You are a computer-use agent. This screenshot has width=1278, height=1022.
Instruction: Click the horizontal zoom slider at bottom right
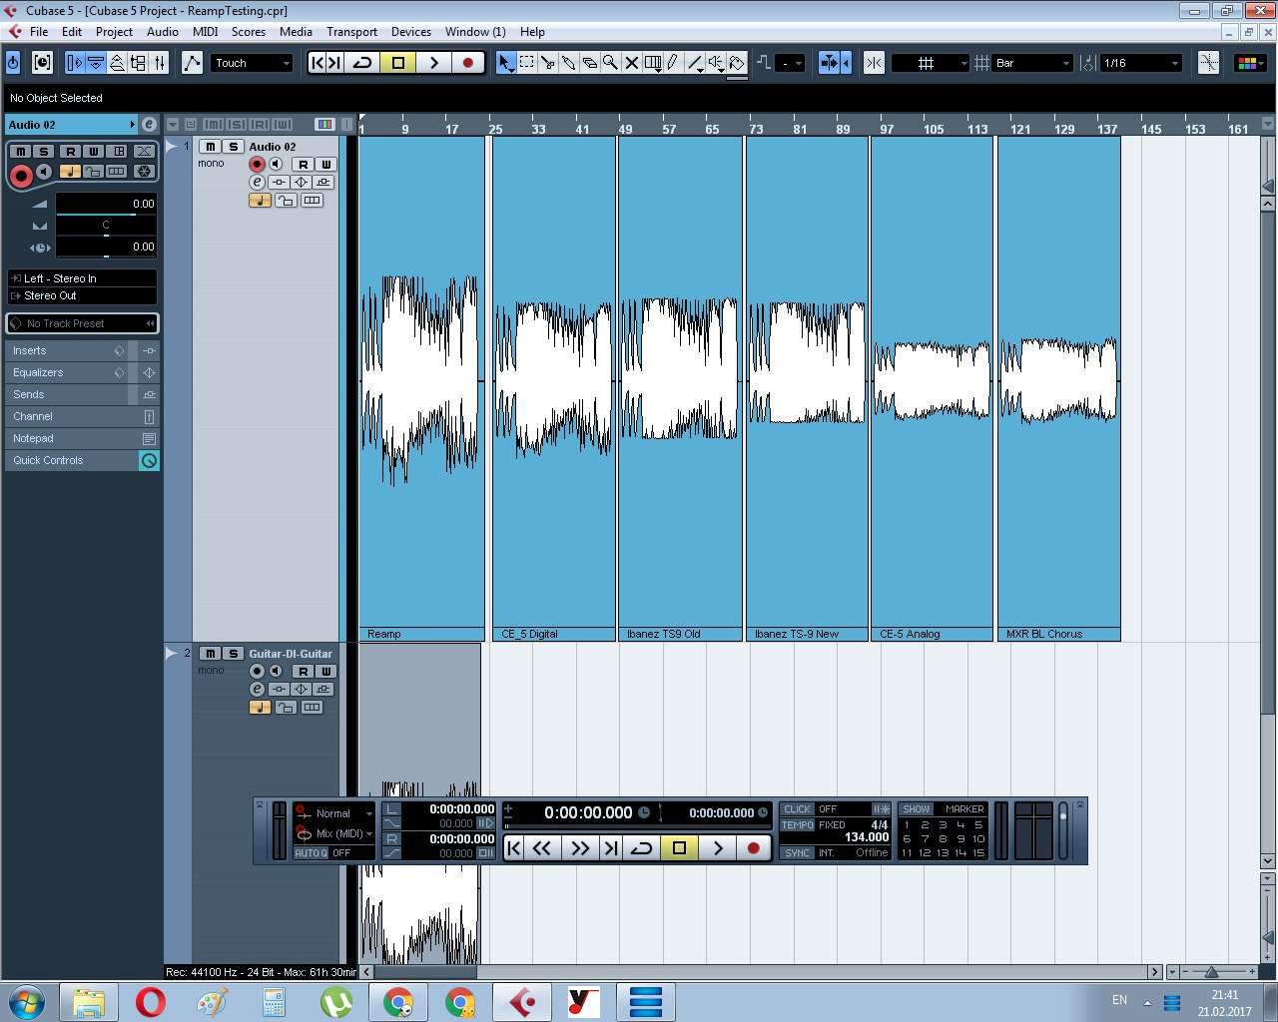tap(1212, 971)
